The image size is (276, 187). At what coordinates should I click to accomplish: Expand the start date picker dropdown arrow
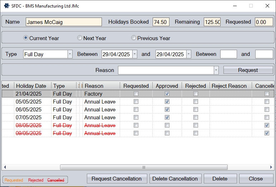134,54
